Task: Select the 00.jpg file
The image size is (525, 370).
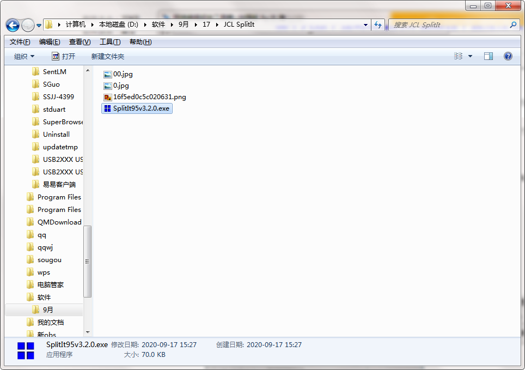Action: [x=118, y=74]
